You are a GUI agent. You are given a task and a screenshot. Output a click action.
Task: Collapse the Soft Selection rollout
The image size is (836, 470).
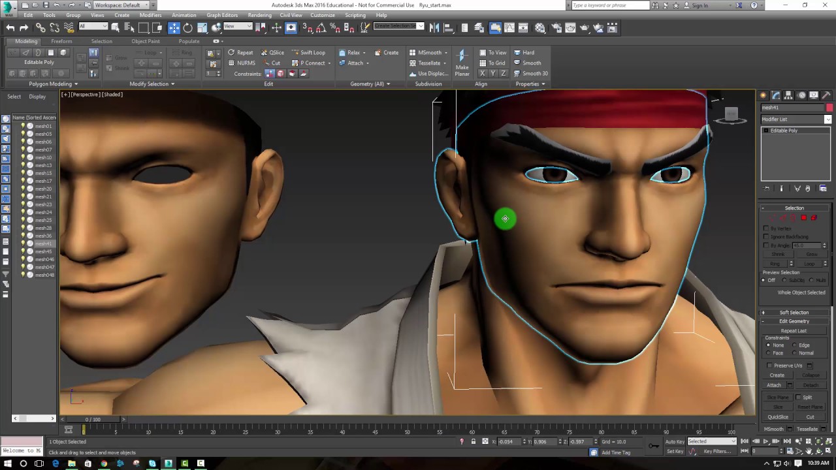[794, 313]
